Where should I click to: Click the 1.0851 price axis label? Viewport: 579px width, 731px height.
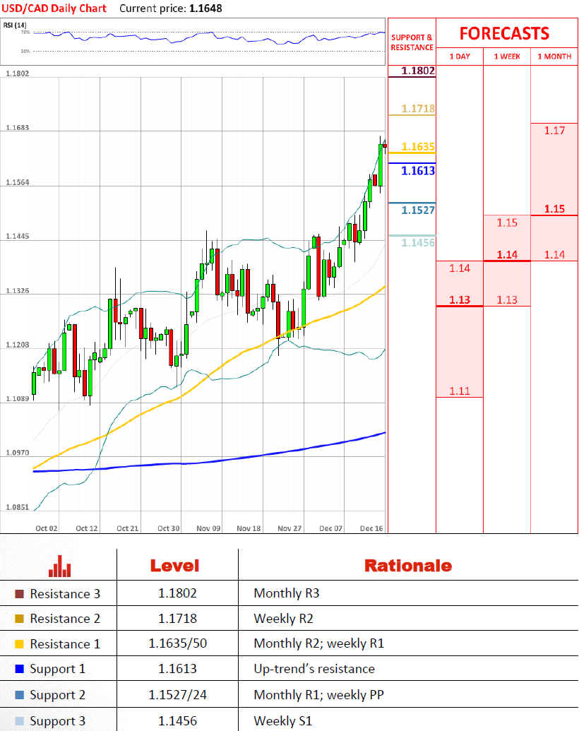(17, 508)
